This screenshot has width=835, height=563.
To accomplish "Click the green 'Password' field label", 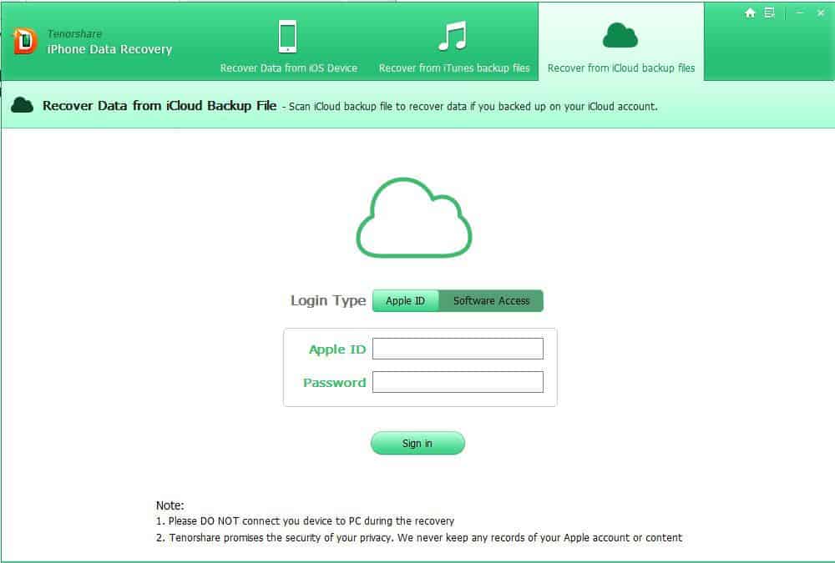I will (335, 383).
